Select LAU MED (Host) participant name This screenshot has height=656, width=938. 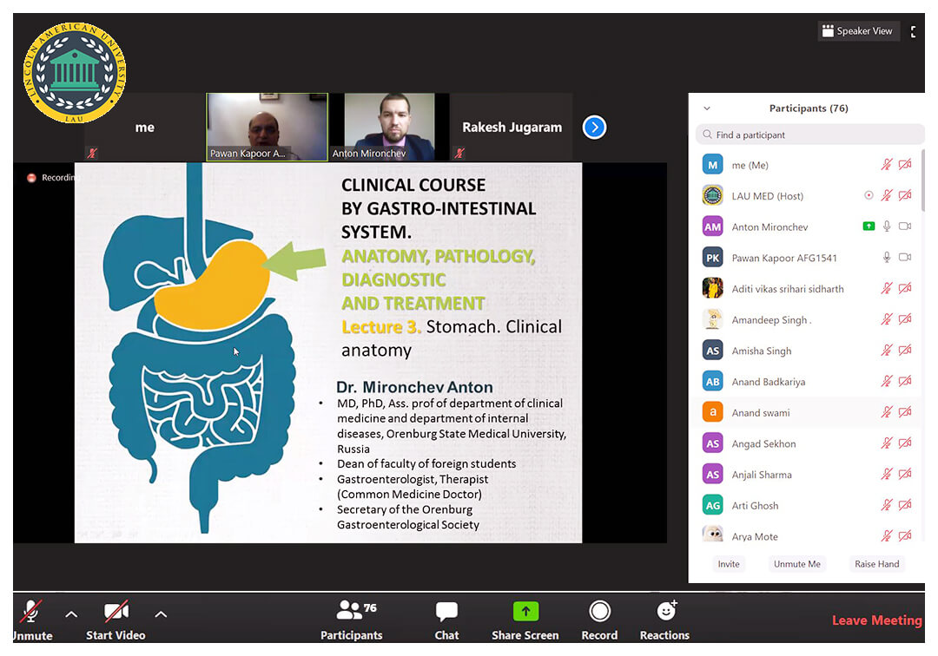click(768, 196)
